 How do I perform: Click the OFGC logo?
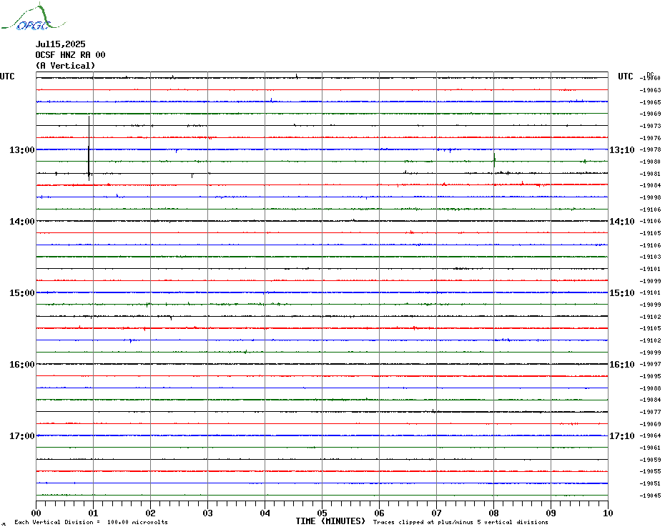(33, 17)
